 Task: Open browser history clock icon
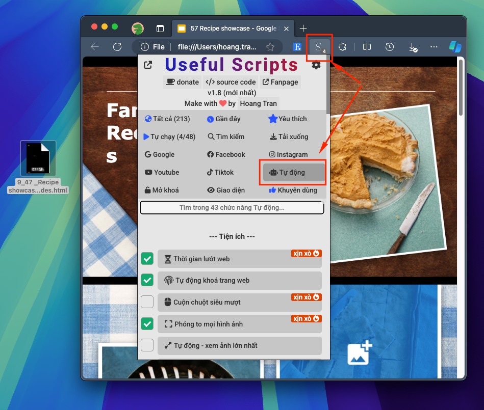[390, 47]
